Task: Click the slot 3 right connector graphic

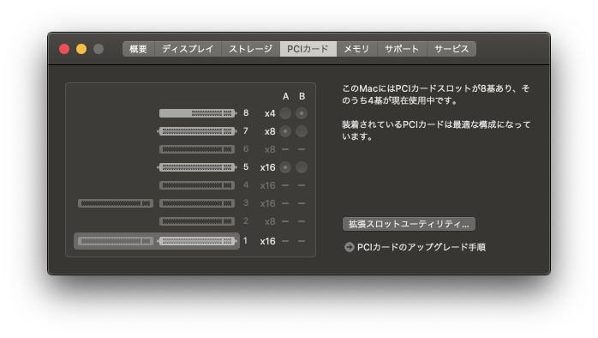Action: [197, 203]
